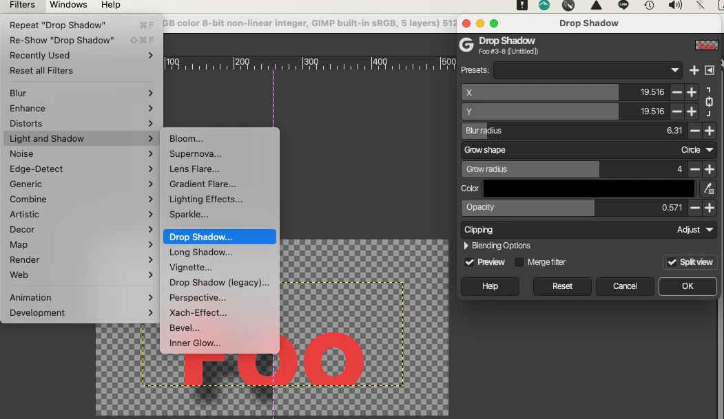Viewport: 724px width, 419px height.
Task: Open the Presets dropdown
Action: pos(588,70)
